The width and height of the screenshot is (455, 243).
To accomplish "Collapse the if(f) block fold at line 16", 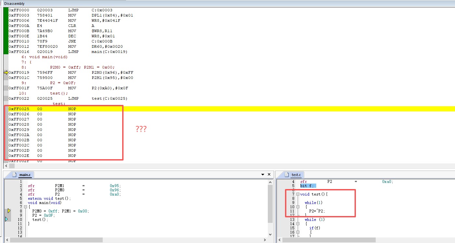I will tap(297, 232).
